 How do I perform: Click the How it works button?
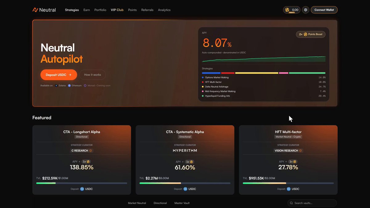[92, 75]
